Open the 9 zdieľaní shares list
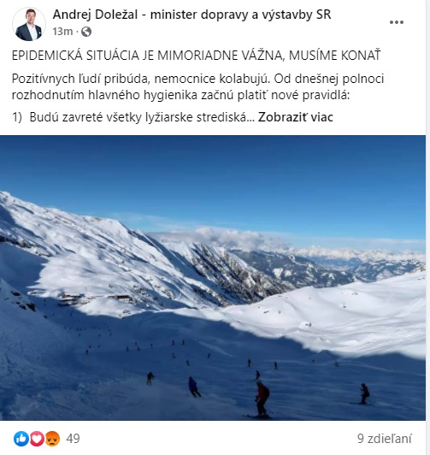 coord(385,439)
